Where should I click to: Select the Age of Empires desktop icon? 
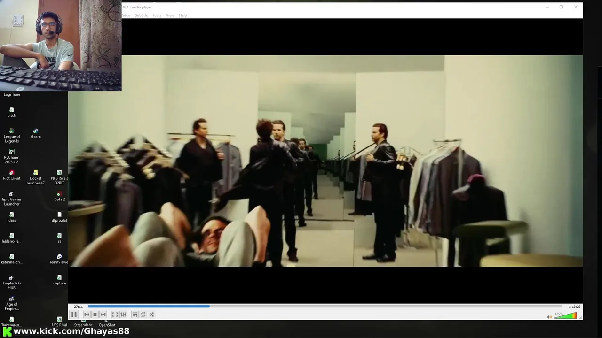click(12, 303)
